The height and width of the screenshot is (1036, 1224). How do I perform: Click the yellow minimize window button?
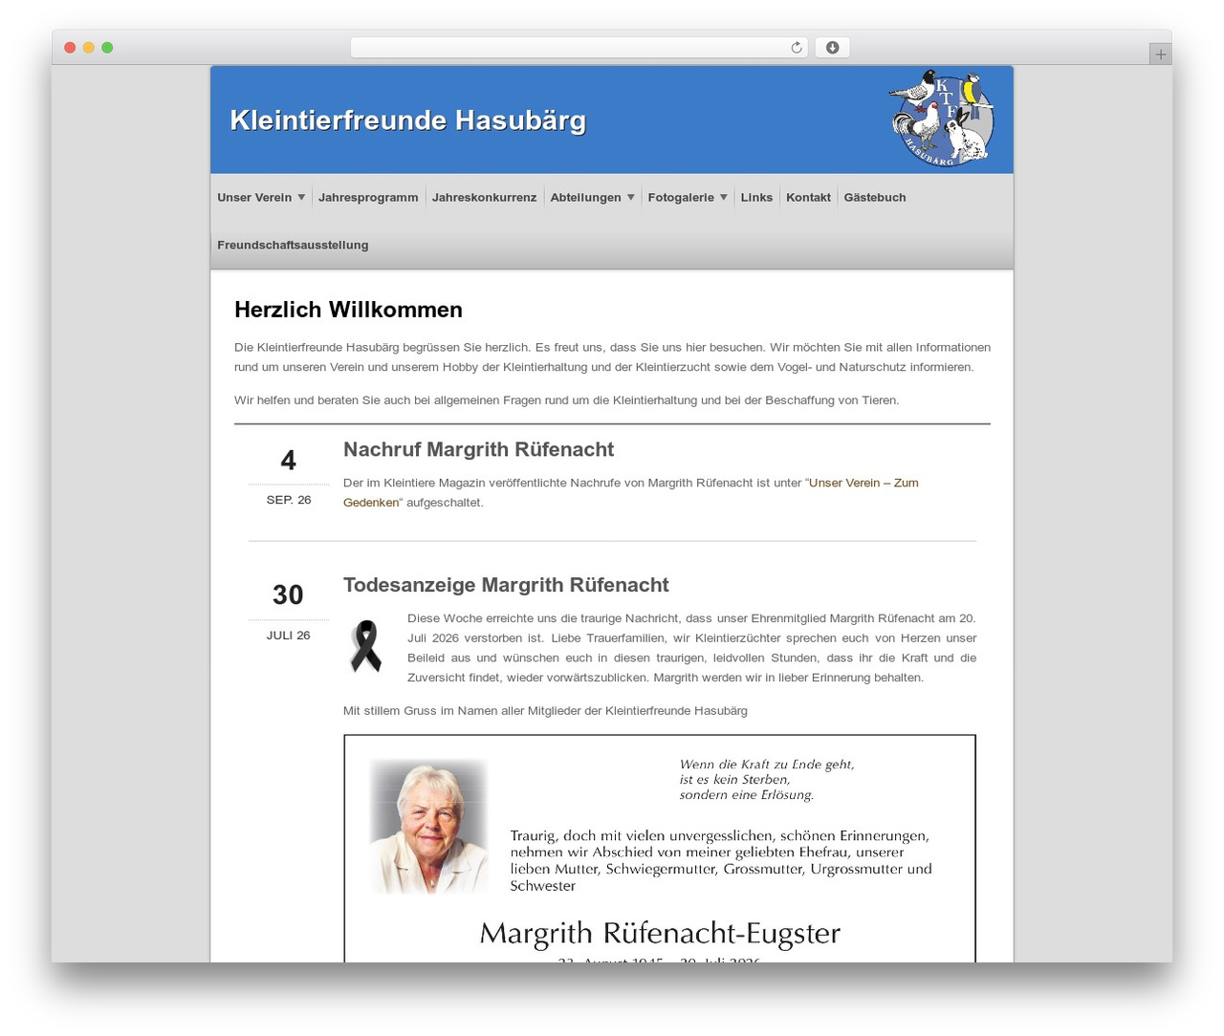pyautogui.click(x=89, y=48)
